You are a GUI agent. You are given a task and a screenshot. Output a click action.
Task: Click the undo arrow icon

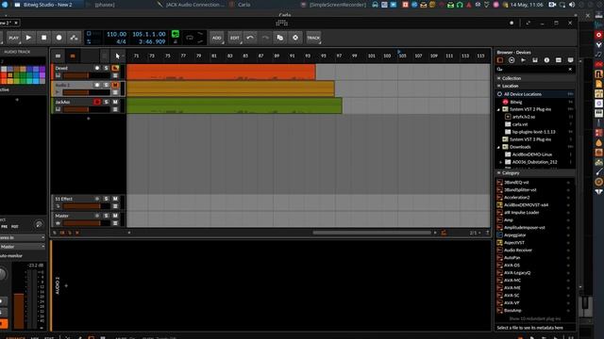click(x=250, y=38)
